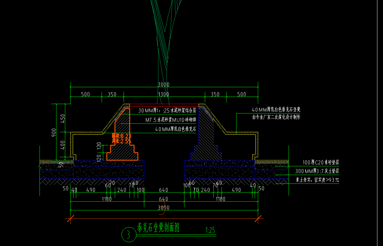This screenshot has width=383, height=246.
Task: Click the 100厚C20素砼垫层 annotation
Action: [x=321, y=163]
